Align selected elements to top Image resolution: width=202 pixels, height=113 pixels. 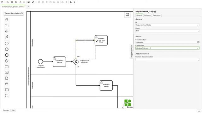50,2
